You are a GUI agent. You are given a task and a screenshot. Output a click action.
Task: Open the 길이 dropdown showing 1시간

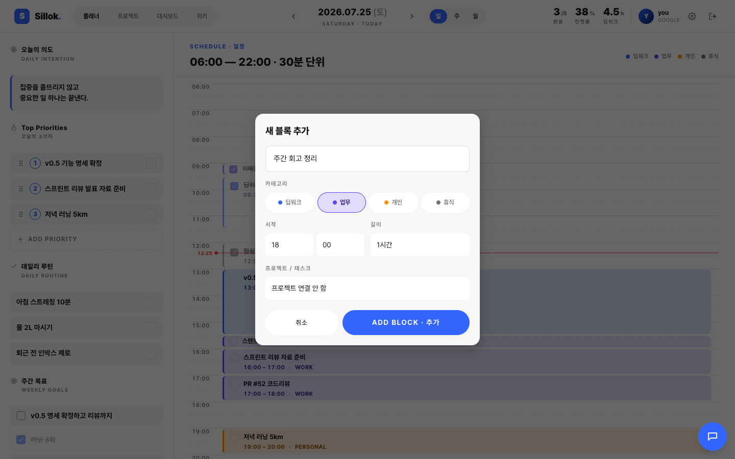[420, 245]
